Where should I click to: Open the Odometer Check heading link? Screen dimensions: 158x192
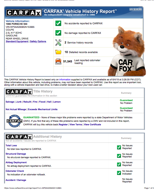pyautogui.click(x=15, y=171)
